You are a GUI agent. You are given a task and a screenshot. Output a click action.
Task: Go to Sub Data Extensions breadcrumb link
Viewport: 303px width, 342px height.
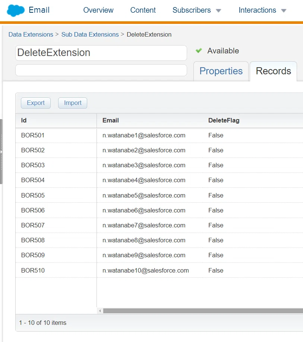[x=90, y=34]
